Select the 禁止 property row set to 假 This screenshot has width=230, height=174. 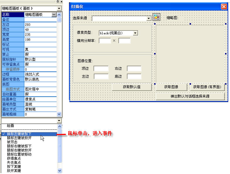tap(29, 54)
